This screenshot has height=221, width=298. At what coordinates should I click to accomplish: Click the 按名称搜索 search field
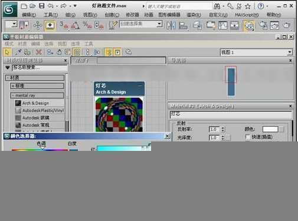40,68
